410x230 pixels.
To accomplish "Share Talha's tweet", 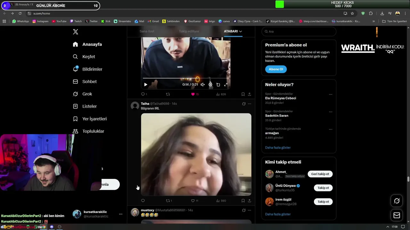I will point(250,201).
